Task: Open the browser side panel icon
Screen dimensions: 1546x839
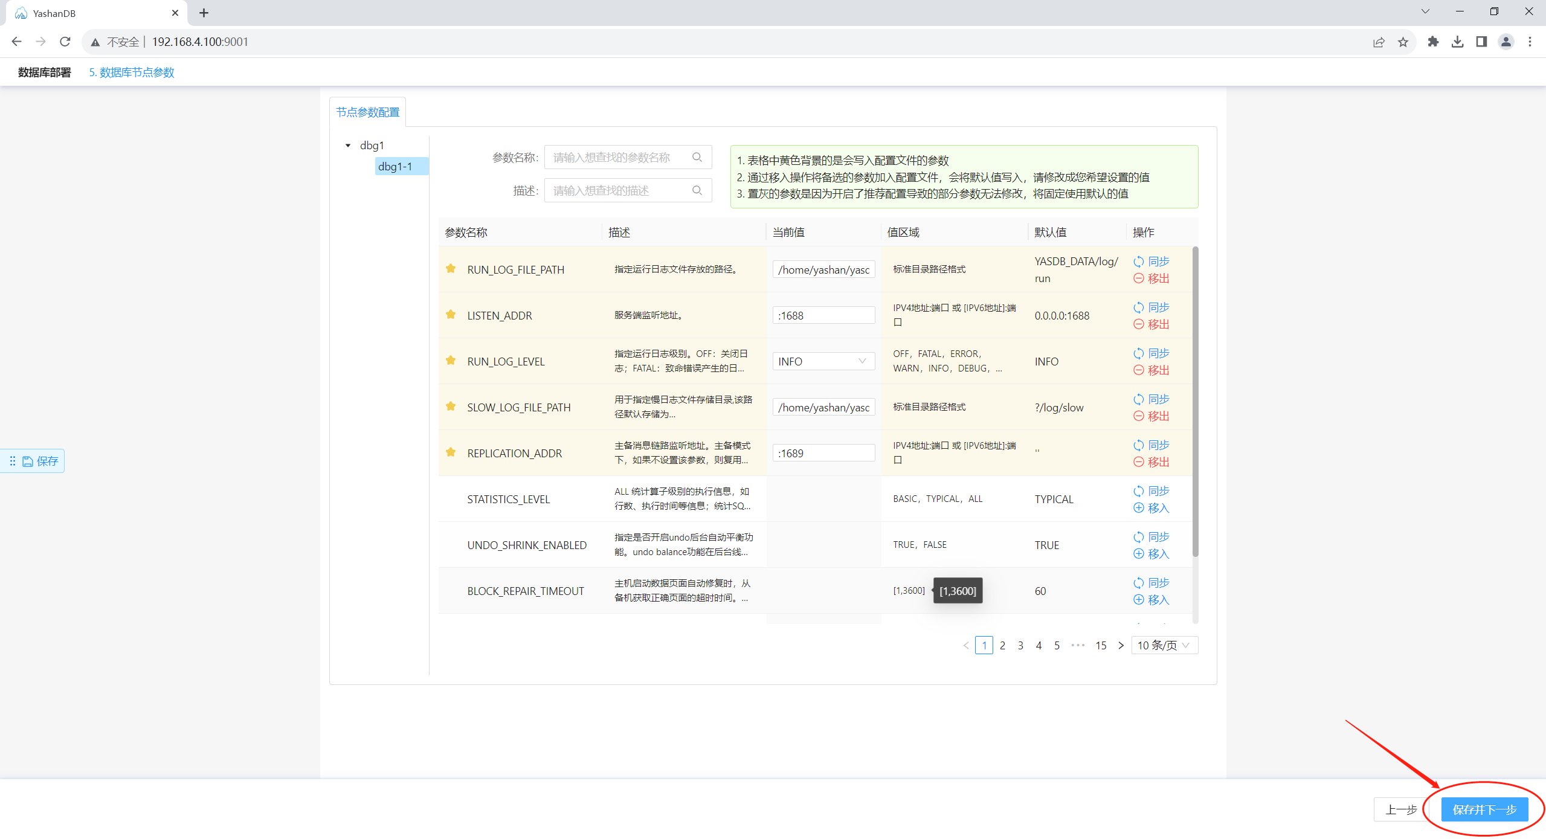Action: click(x=1481, y=42)
